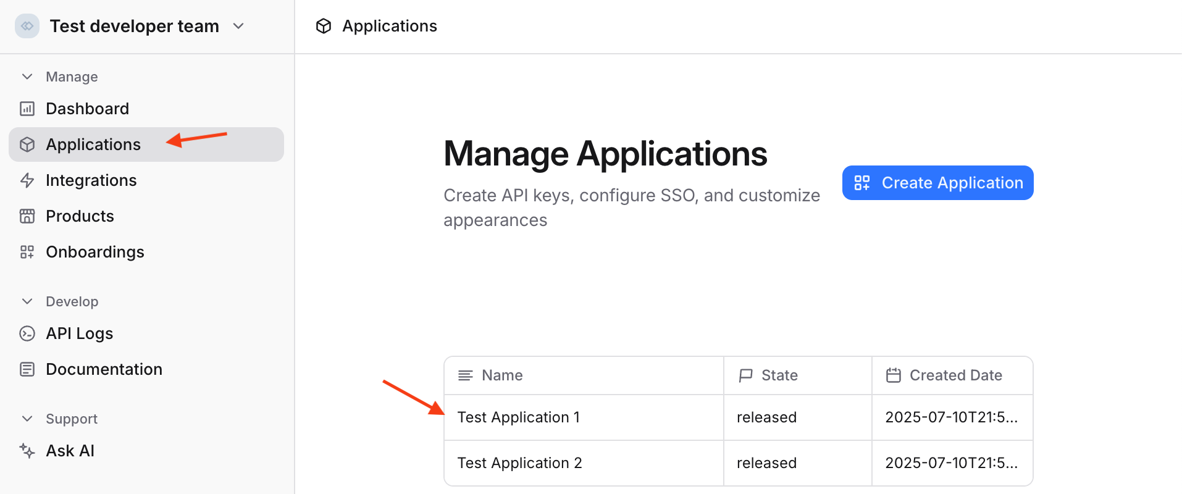Click the Dashboard chart icon in sidebar
Viewport: 1182px width, 494px height.
pyautogui.click(x=27, y=109)
